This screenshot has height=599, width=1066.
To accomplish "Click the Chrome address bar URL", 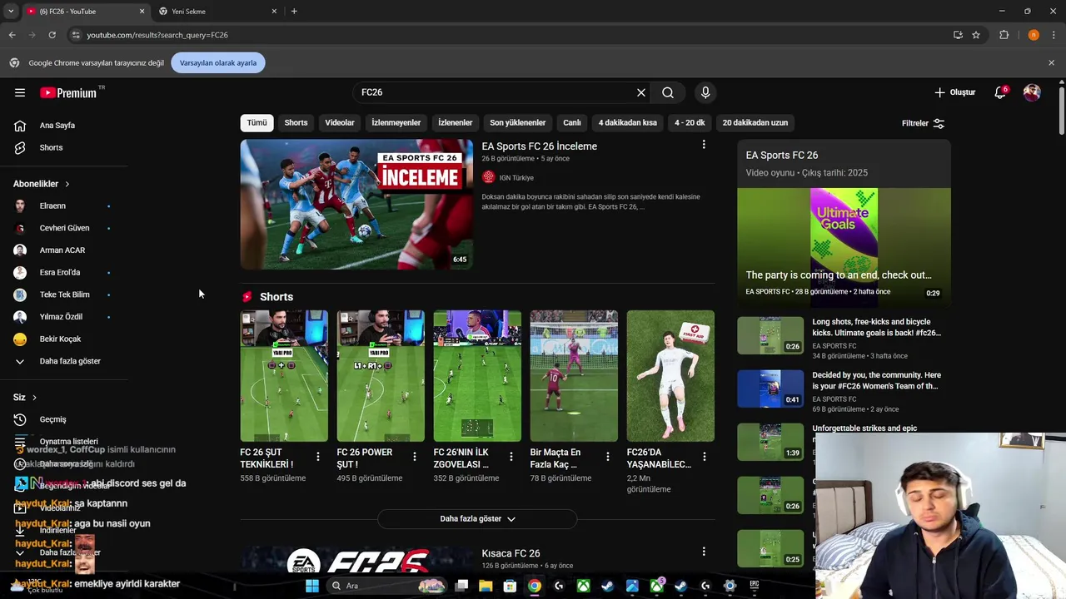I will (157, 35).
